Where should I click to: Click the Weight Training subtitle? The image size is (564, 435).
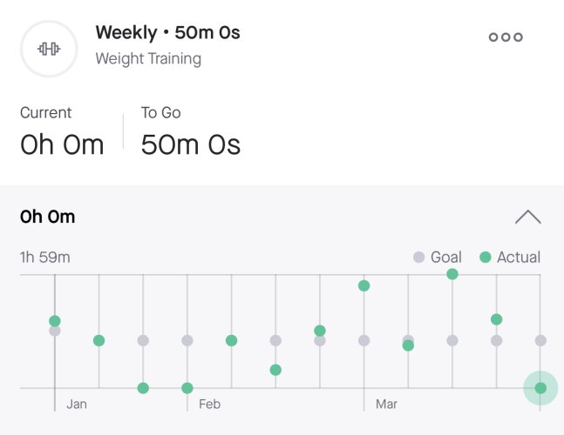[x=148, y=59]
